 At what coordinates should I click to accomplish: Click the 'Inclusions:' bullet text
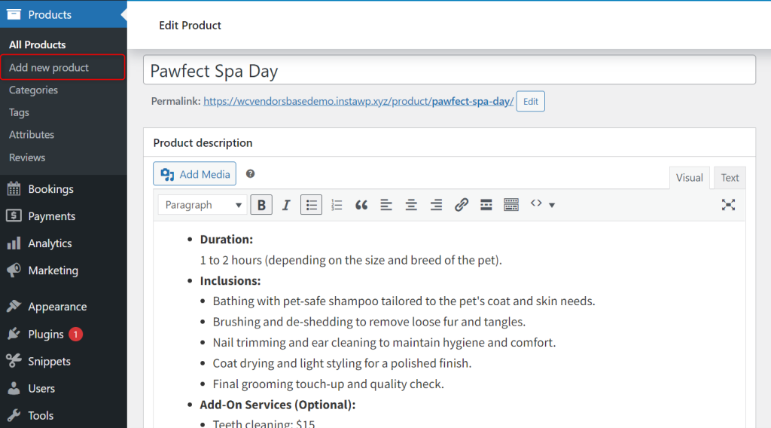pos(230,280)
